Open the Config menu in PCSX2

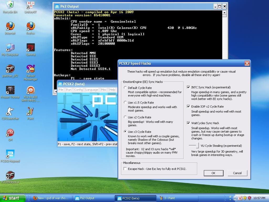[x=78, y=90]
